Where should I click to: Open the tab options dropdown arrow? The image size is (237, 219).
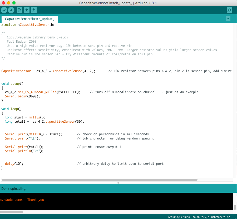coord(228,19)
